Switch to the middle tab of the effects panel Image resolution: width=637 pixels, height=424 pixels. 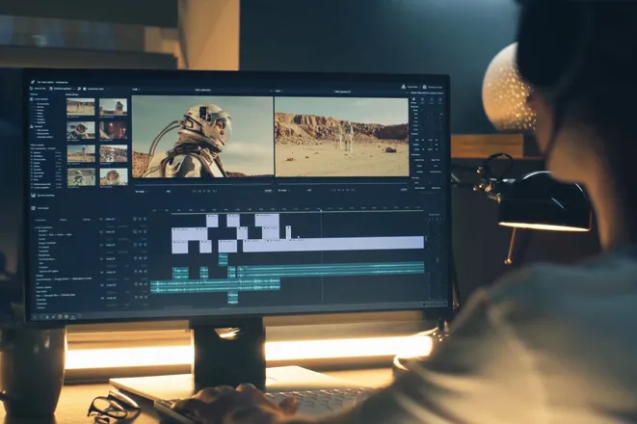point(63,220)
